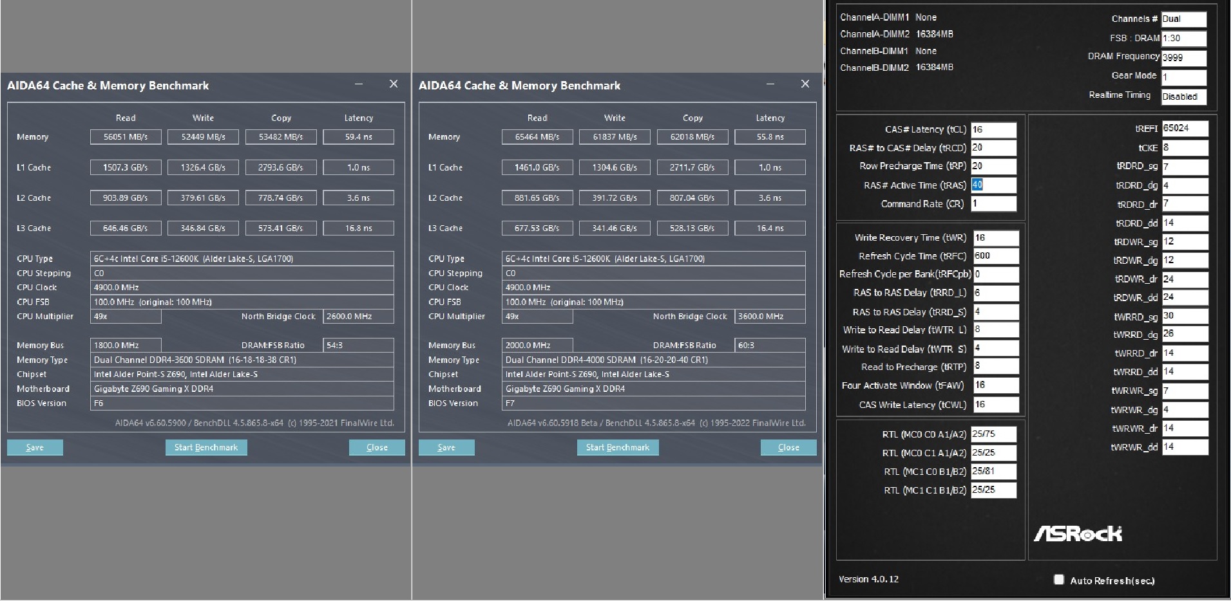
Task: Select the tRRD_S RAS to RAS Delay field
Action: [x=996, y=312]
